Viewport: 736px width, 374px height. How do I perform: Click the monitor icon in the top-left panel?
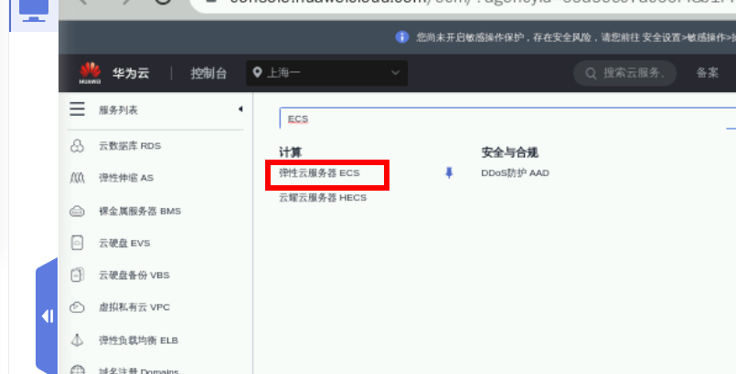[34, 10]
